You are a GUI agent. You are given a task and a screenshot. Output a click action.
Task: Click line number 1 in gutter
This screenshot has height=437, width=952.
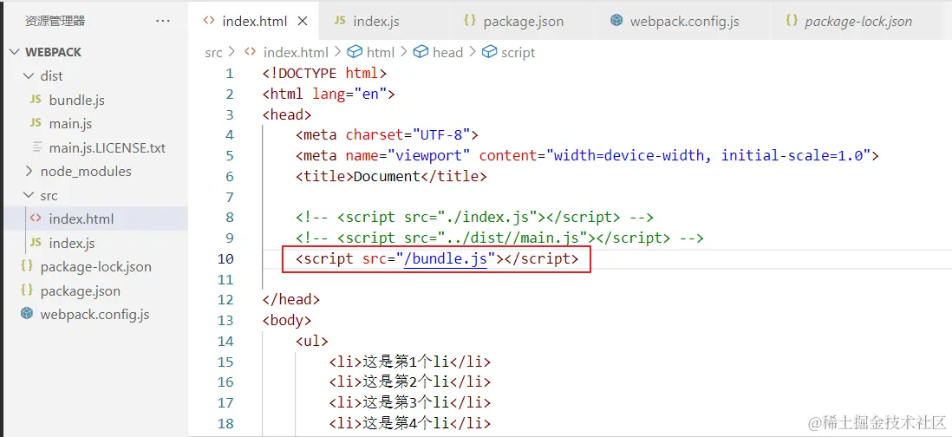(x=230, y=74)
